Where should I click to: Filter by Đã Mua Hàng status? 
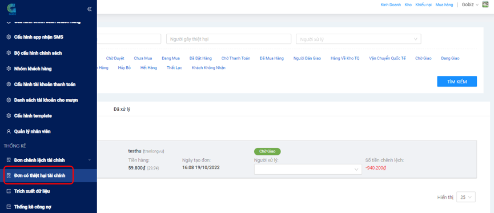tap(272, 58)
